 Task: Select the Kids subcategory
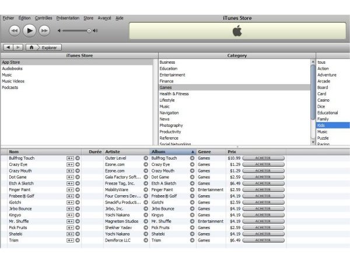point(333,125)
